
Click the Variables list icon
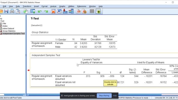pyautogui.click(x=71, y=11)
